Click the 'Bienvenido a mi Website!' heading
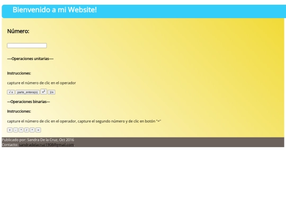The height and width of the screenshot is (215, 286). (x=55, y=10)
